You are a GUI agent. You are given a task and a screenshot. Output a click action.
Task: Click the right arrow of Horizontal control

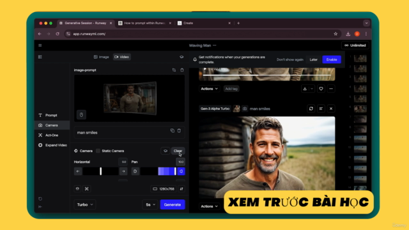click(x=123, y=171)
